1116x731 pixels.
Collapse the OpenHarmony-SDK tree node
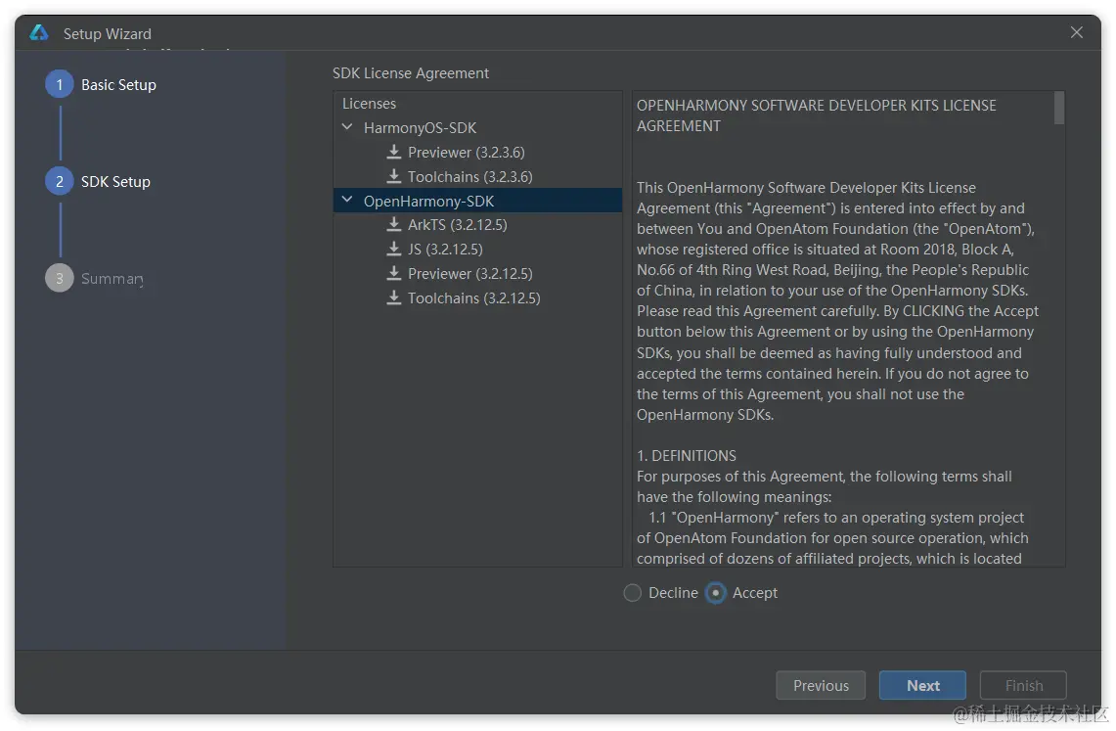(x=347, y=200)
